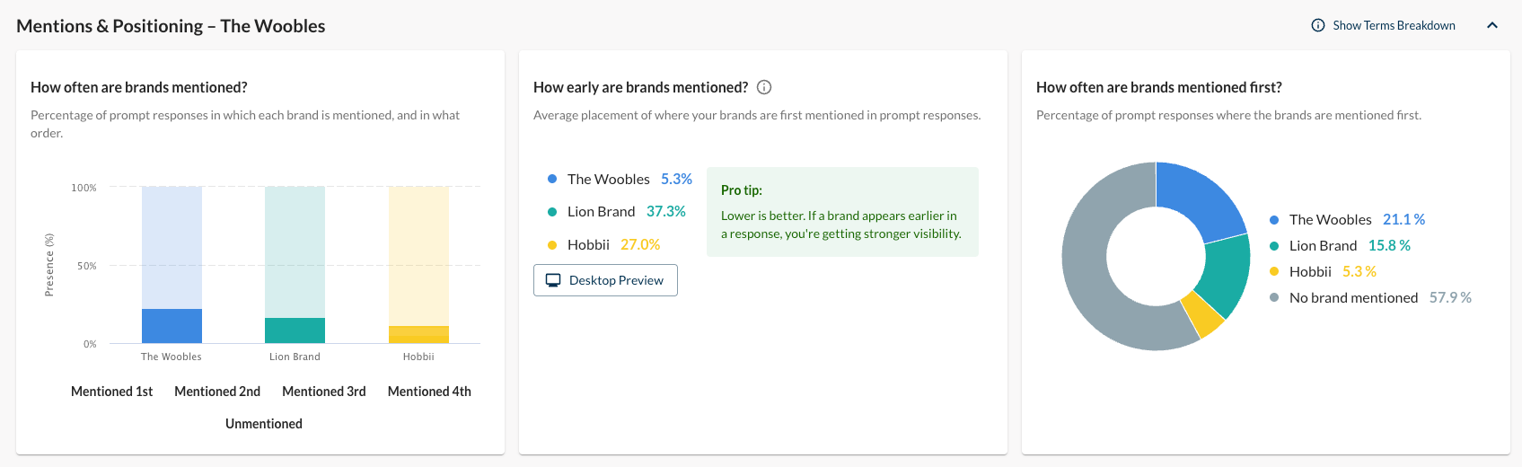The width and height of the screenshot is (1522, 467).
Task: Click Hobbii yellow bar segment
Action: pyautogui.click(x=418, y=335)
